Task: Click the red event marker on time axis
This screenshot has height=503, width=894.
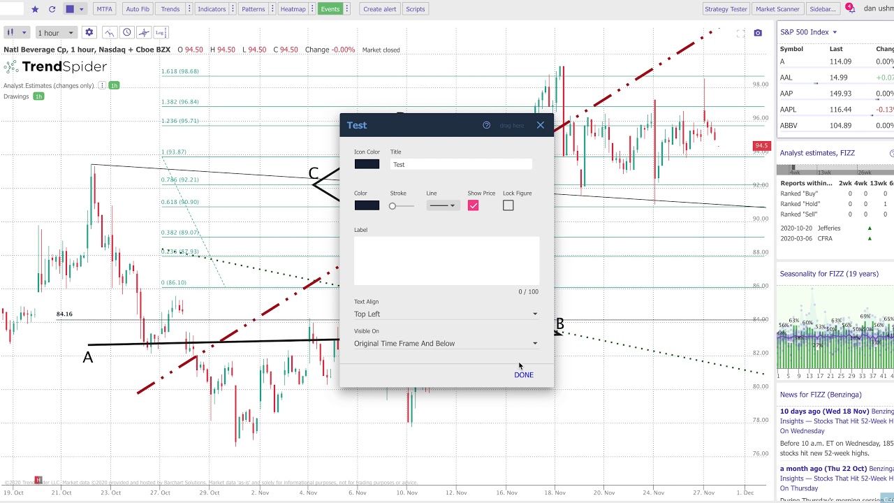Action: [38, 480]
